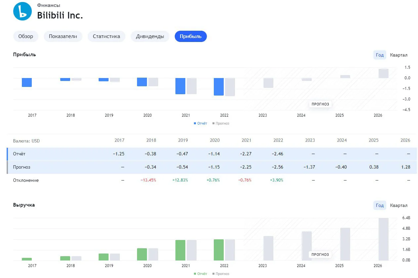Click the 2019 column header in table
418x278 pixels.
click(183, 140)
